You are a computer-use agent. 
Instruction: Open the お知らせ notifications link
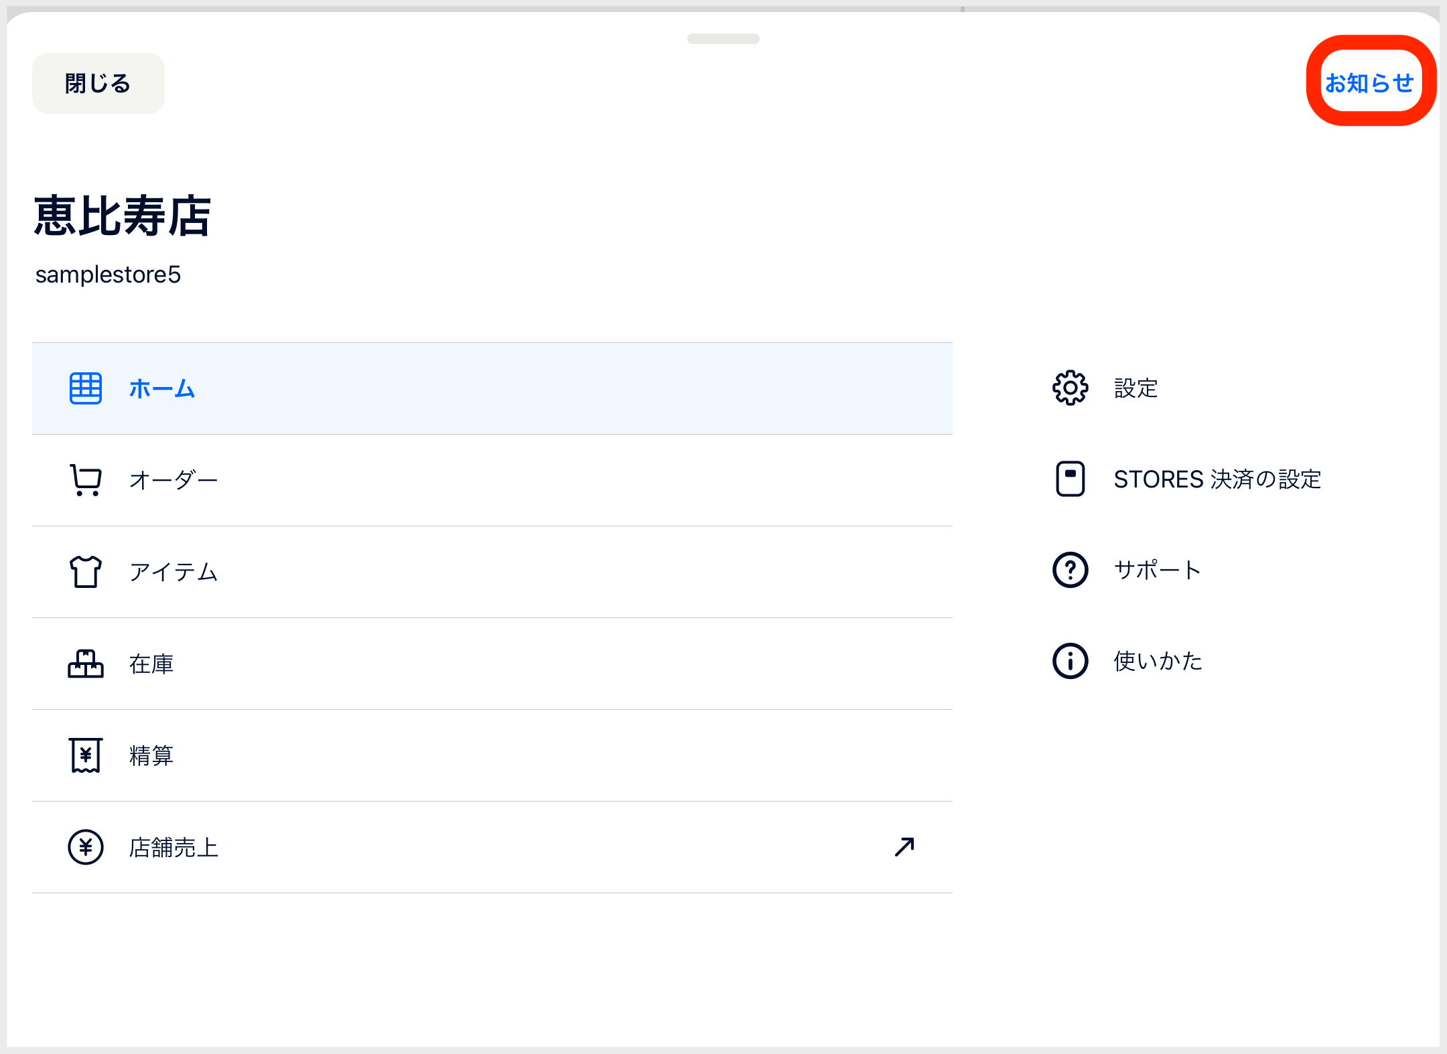(1369, 83)
